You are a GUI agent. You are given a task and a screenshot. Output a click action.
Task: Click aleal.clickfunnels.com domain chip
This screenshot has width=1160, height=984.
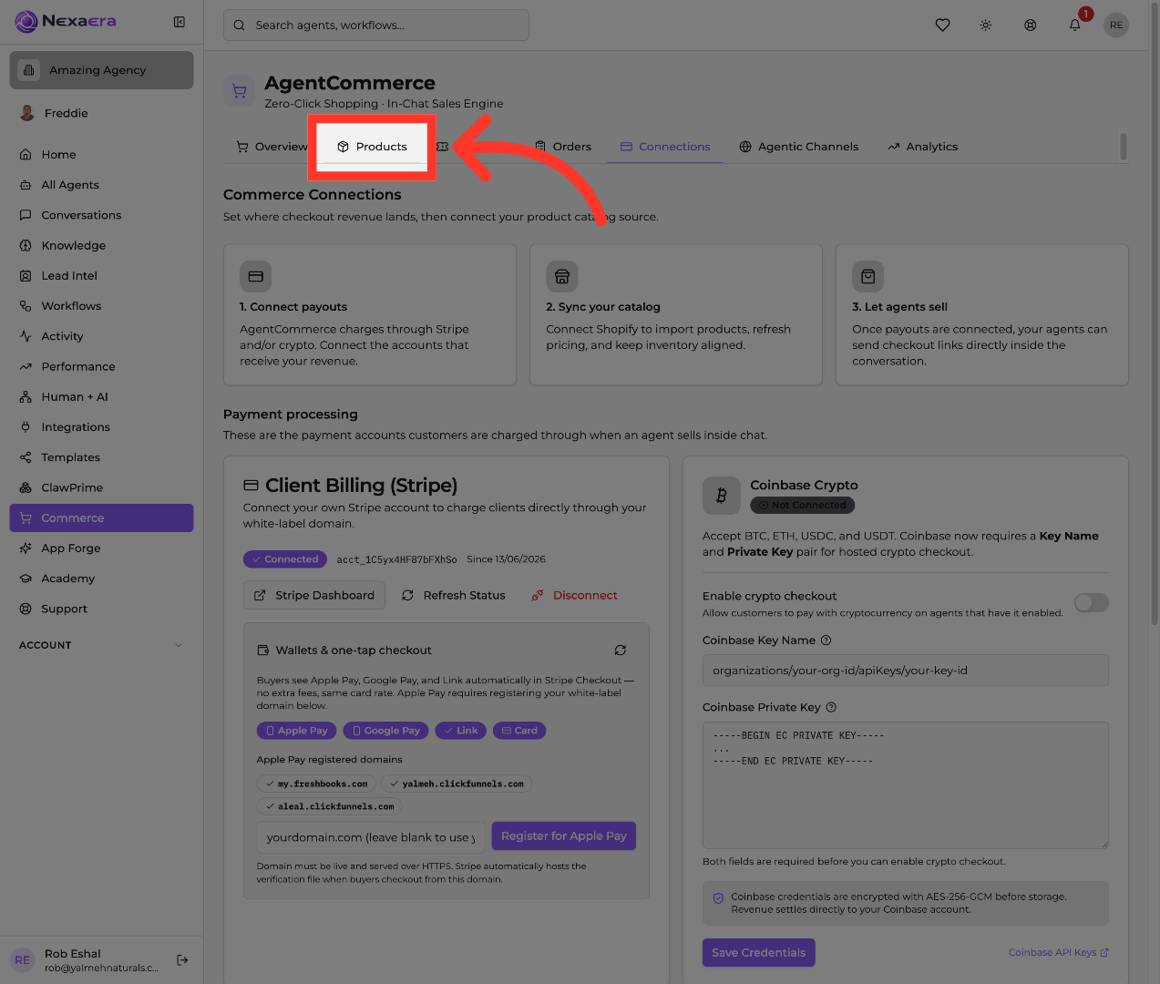point(330,806)
